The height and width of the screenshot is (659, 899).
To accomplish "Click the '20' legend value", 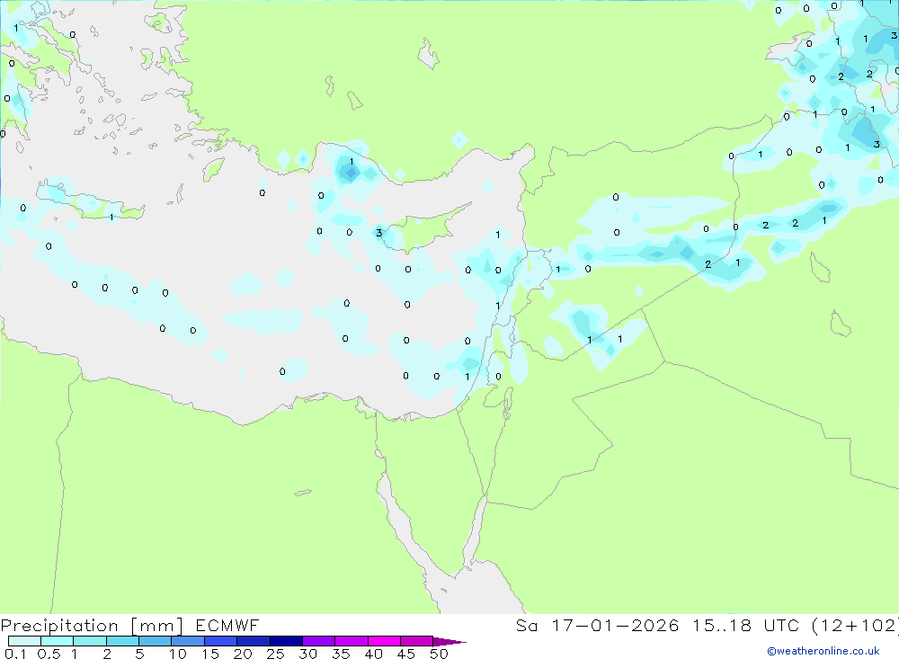I will tap(243, 654).
